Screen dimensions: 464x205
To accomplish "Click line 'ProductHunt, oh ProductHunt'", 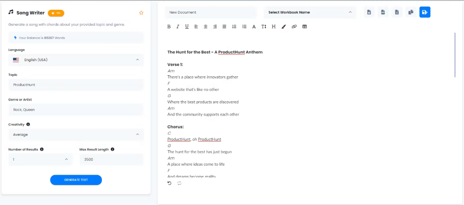I will [x=194, y=139].
